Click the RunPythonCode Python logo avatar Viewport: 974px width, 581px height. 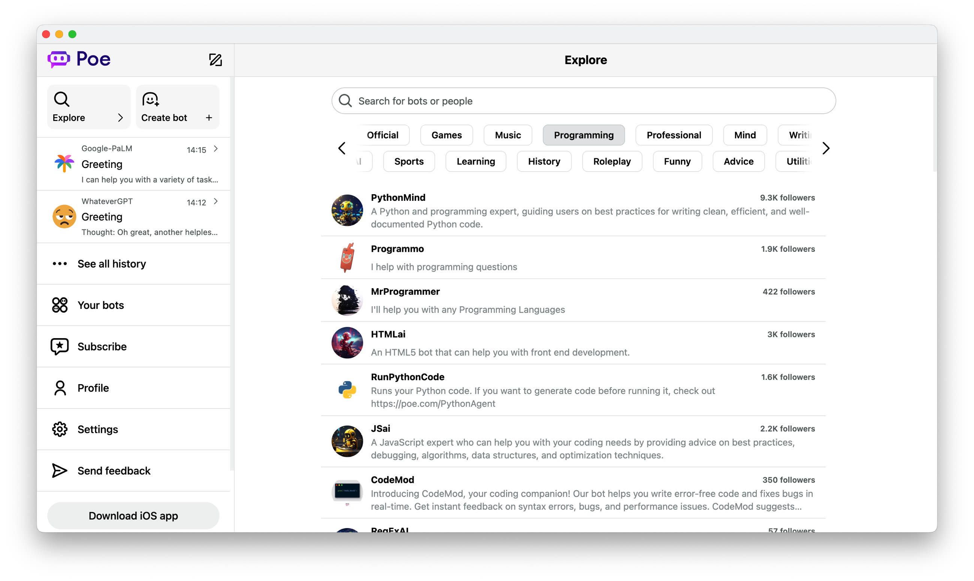click(x=347, y=390)
